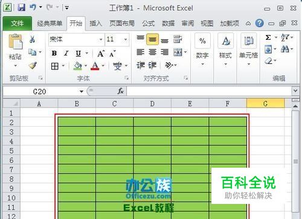302x219 pixels.
Task: Switch to the 经典菜单 tab
Action: click(50, 24)
